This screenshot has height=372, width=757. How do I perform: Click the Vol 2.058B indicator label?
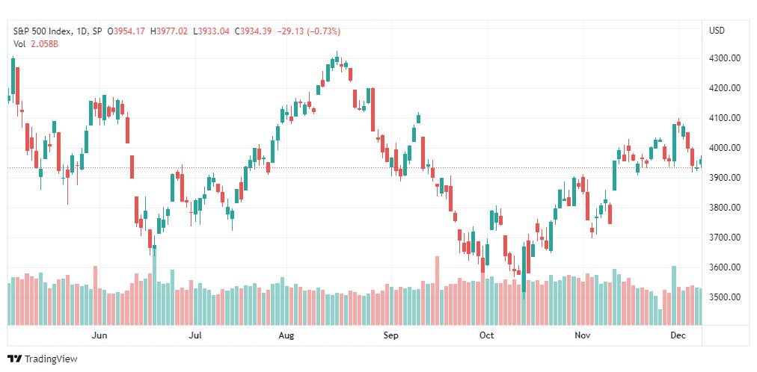coord(36,43)
